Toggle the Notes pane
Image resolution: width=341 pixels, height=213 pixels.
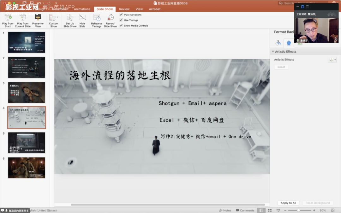tap(225, 210)
